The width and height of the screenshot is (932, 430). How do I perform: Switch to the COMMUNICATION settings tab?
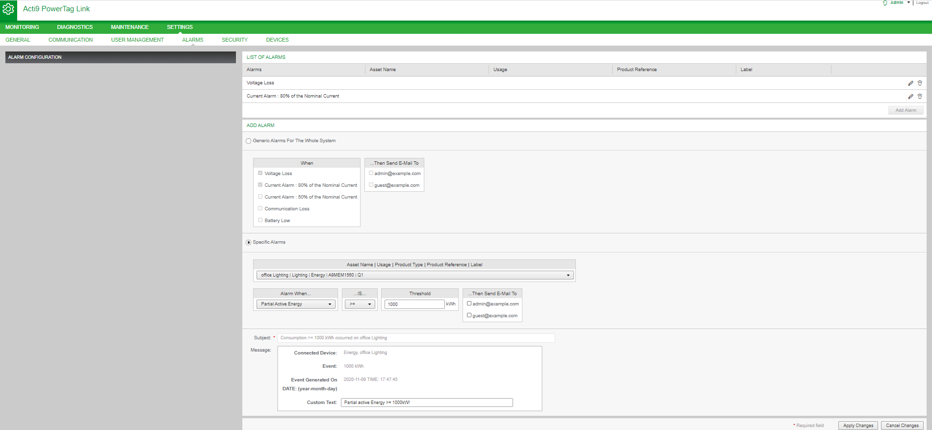71,40
